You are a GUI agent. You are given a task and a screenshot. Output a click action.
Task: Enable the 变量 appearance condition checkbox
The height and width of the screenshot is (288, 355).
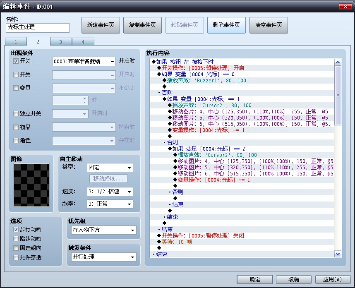click(x=16, y=88)
